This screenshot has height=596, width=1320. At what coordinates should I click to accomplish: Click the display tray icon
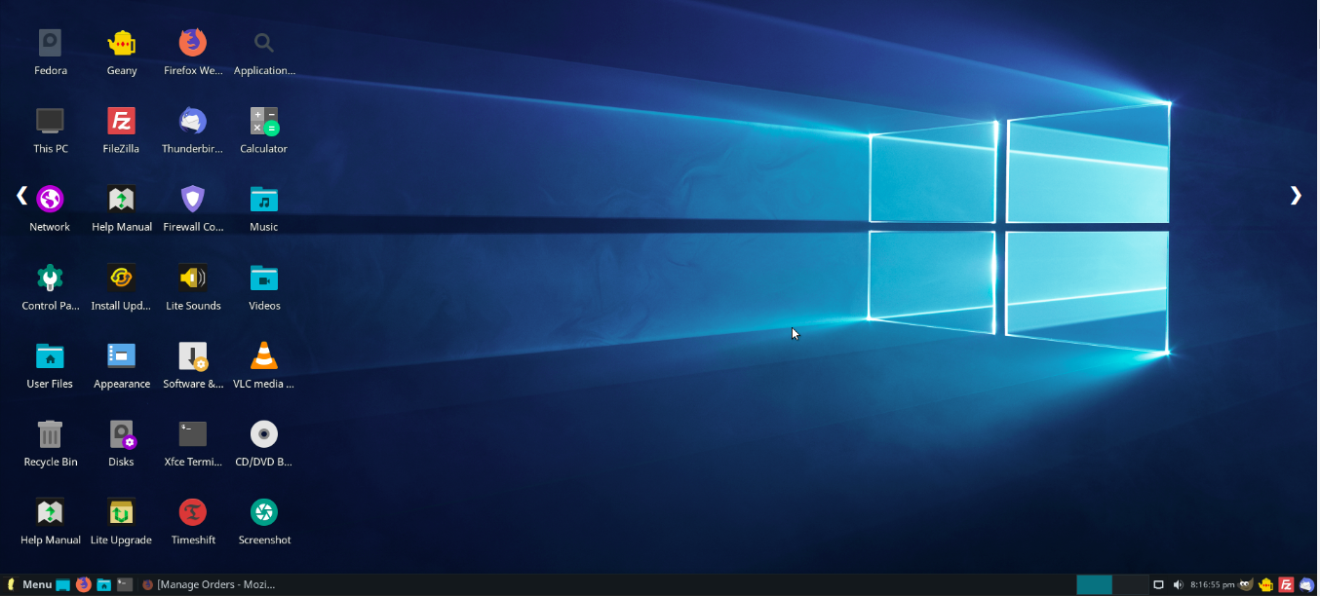click(x=1158, y=584)
